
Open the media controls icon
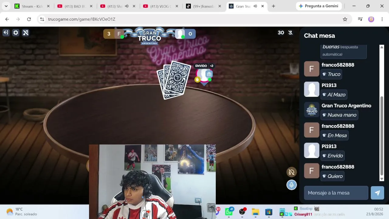click(x=360, y=19)
